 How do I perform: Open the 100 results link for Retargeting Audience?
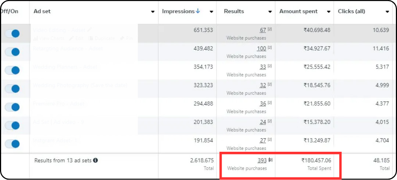261,48
